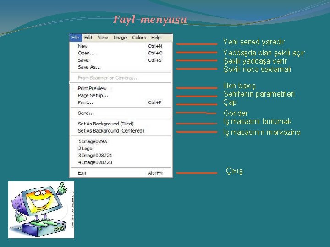Click the text 'Yeni sənəd yaradır'
This screenshot has width=330, height=247.
click(x=253, y=42)
